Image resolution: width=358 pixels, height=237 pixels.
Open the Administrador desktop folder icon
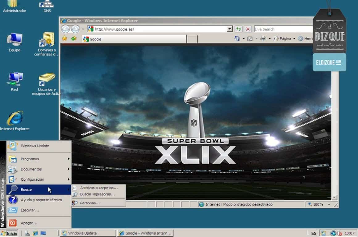tap(14, 6)
